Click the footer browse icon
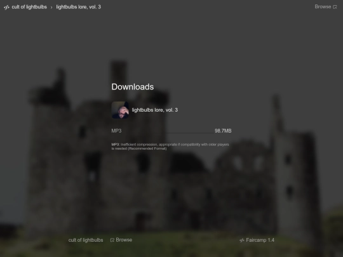343x257 pixels. 112,240
